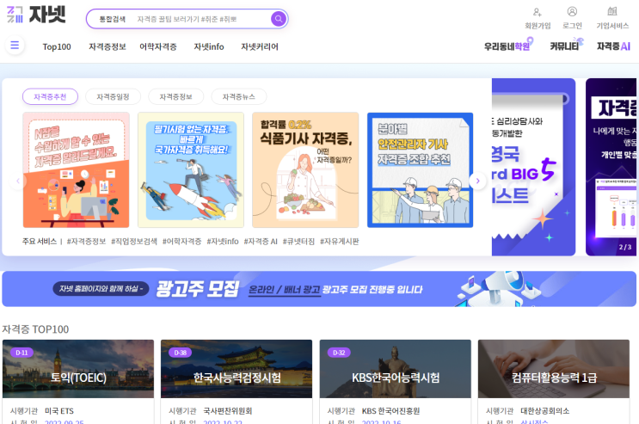Click the 대한상공회의소 text
This screenshot has height=424, width=639.
tap(545, 411)
